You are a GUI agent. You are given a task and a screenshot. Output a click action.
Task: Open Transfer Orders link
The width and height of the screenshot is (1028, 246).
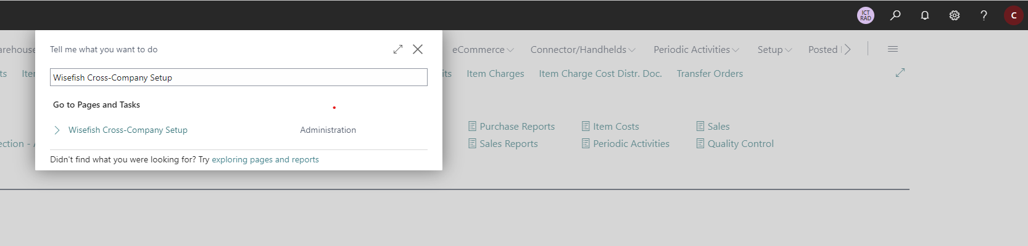click(710, 74)
